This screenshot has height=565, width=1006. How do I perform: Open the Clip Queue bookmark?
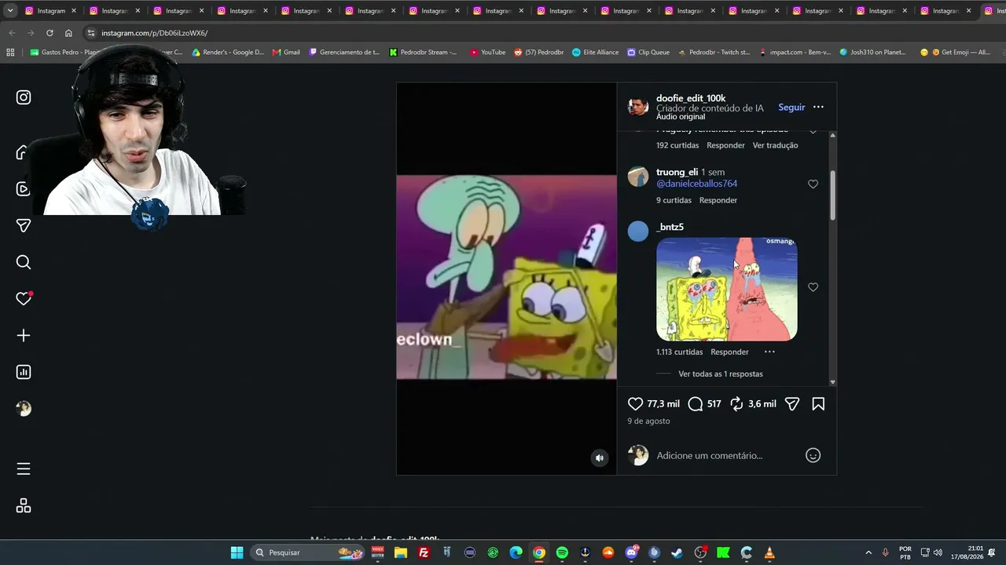[x=648, y=53]
